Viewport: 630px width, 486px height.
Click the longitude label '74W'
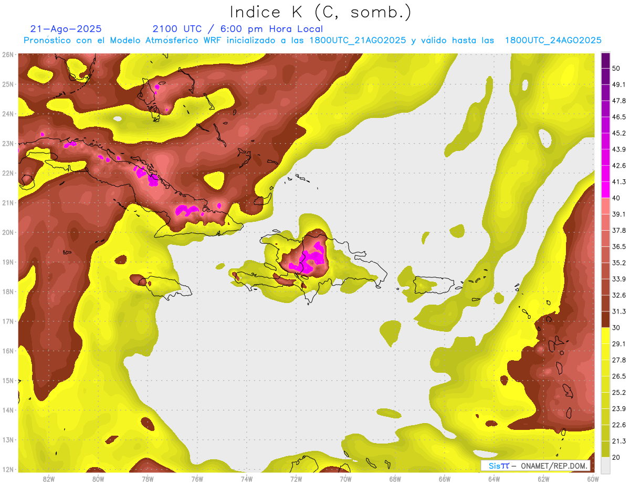[x=247, y=479]
